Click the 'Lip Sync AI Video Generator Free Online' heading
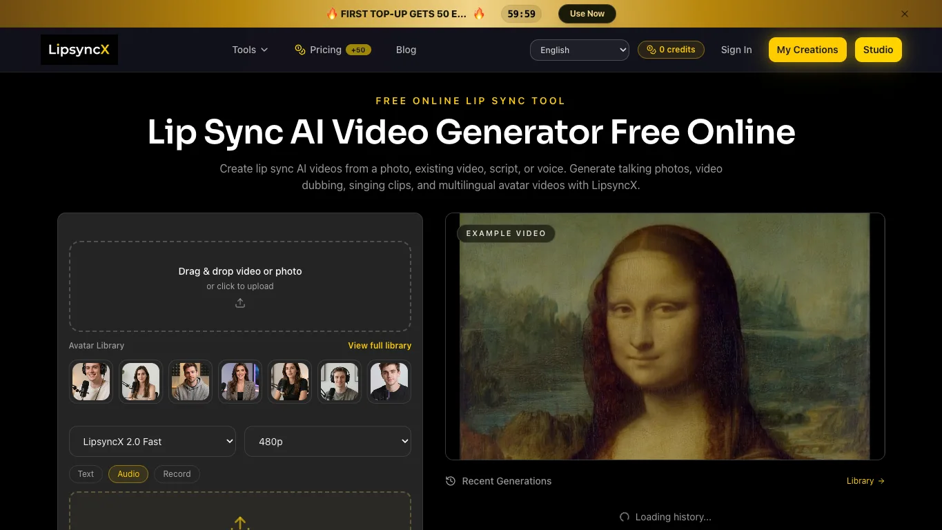Screen dimensions: 942x530 pos(471,132)
